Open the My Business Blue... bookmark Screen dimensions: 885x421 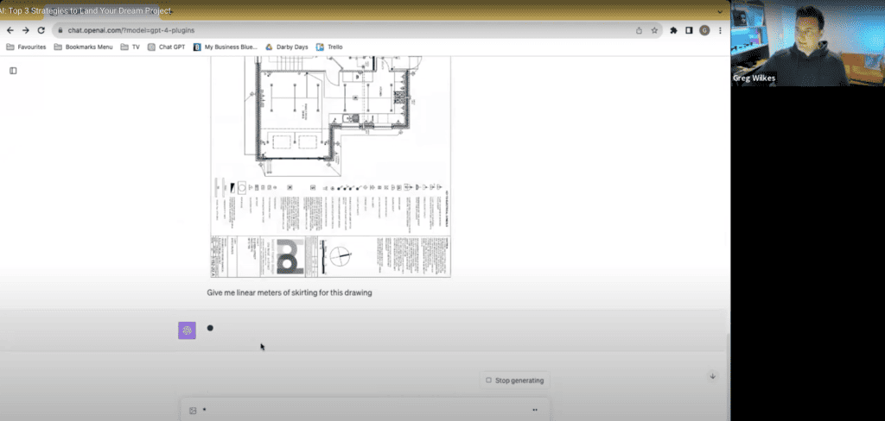pyautogui.click(x=226, y=47)
